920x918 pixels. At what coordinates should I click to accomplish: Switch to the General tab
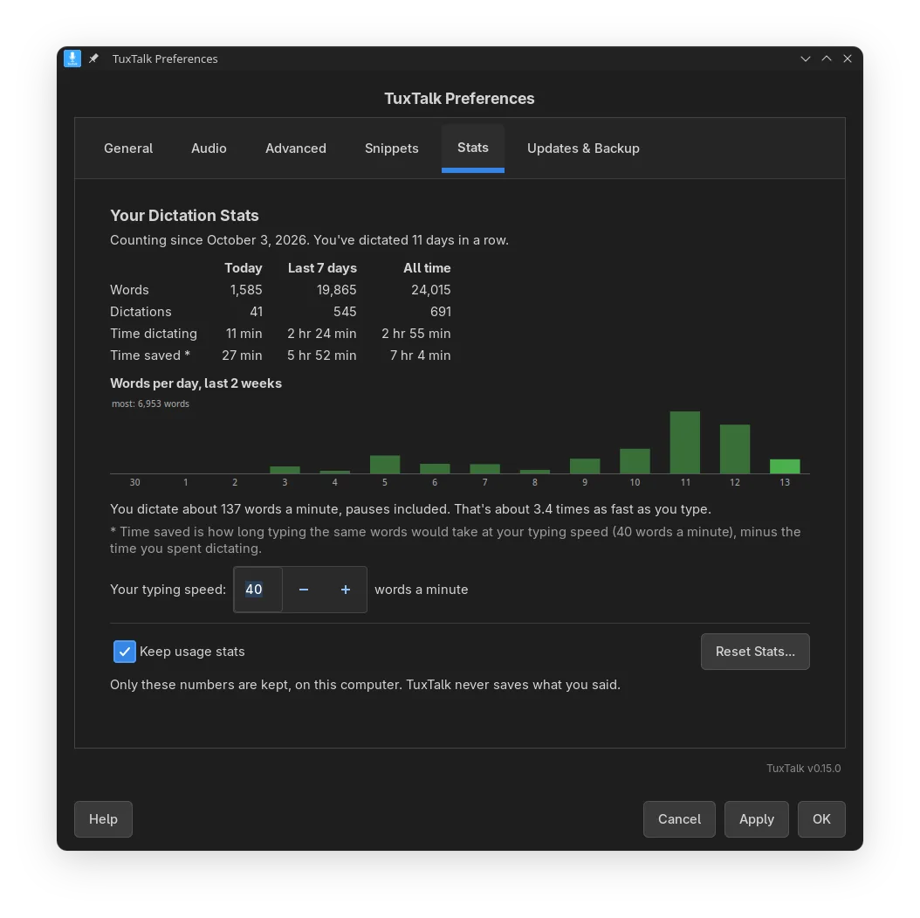128,148
